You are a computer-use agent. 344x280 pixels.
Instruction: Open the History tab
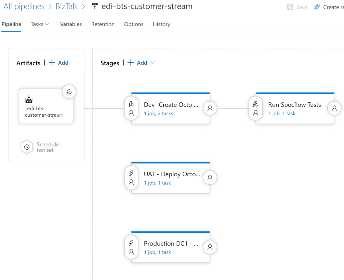161,24
